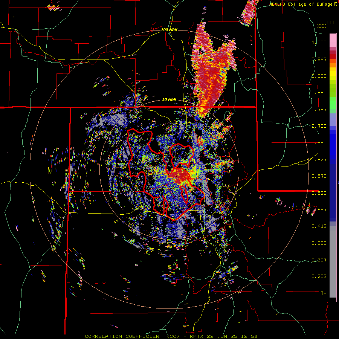
Task: Click the NEXLAB-College of DuPage label
Action: coord(303,4)
